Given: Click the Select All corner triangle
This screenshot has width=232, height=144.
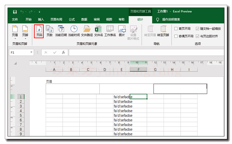Looking at the screenshot, I should tap(15, 63).
